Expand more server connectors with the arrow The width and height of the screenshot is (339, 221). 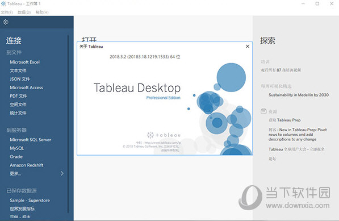point(62,173)
